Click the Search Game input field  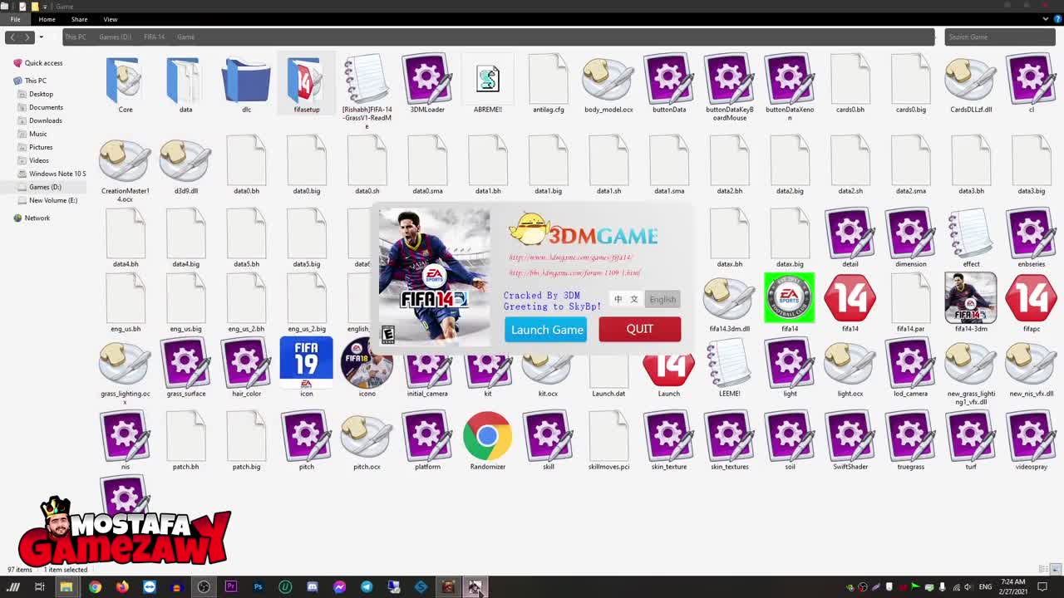tap(1000, 37)
